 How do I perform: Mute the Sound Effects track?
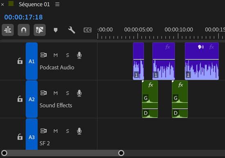point(56,93)
